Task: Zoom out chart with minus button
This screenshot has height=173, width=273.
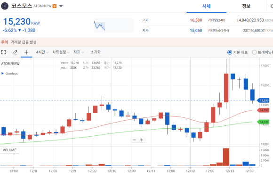Action: (134, 140)
